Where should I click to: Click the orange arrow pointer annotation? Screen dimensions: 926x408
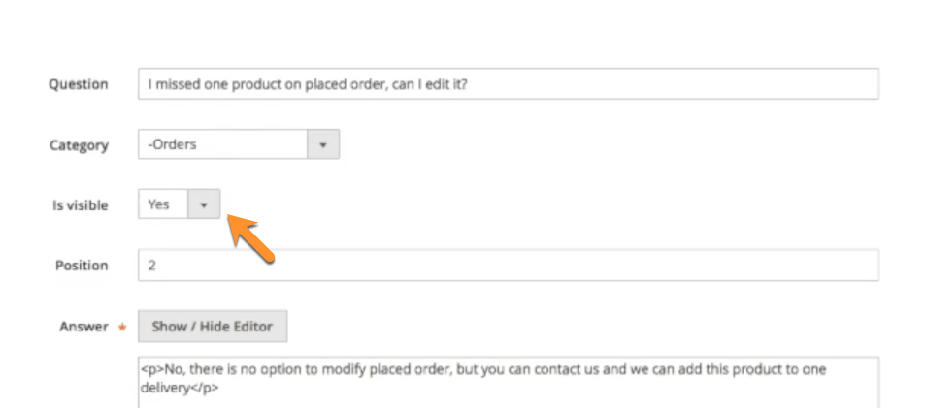click(250, 237)
